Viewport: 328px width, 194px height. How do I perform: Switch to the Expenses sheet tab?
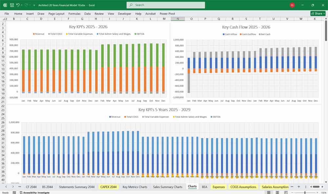218,186
